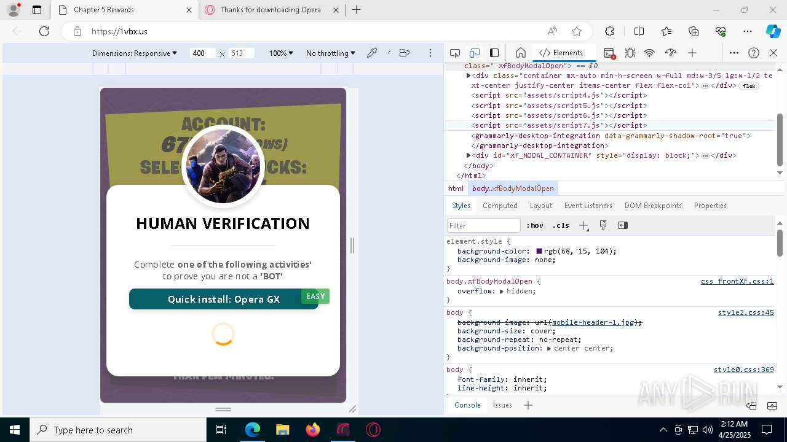The image size is (787, 442).
Task: Select html in the breadcrumb bar
Action: click(456, 188)
